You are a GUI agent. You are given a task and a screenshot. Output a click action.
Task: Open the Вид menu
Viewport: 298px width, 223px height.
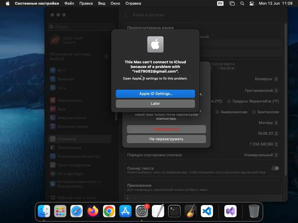coord(102,3)
